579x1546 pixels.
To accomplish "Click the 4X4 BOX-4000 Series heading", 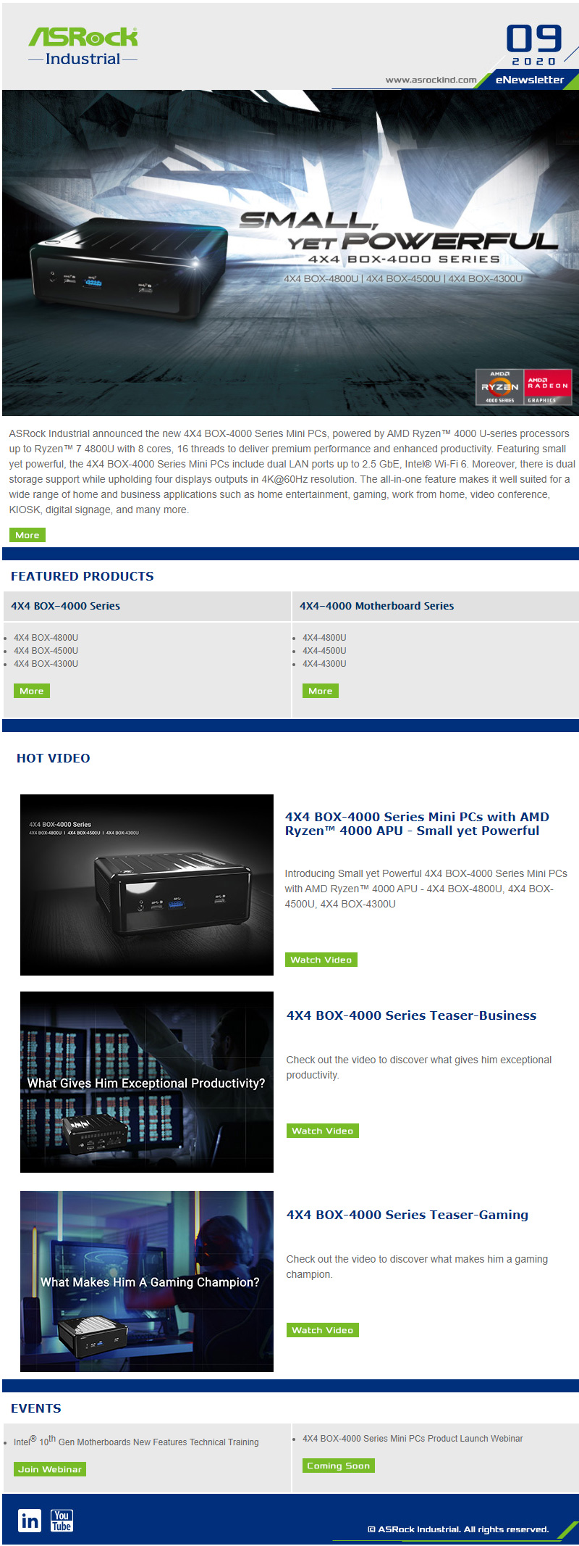I will tap(65, 606).
